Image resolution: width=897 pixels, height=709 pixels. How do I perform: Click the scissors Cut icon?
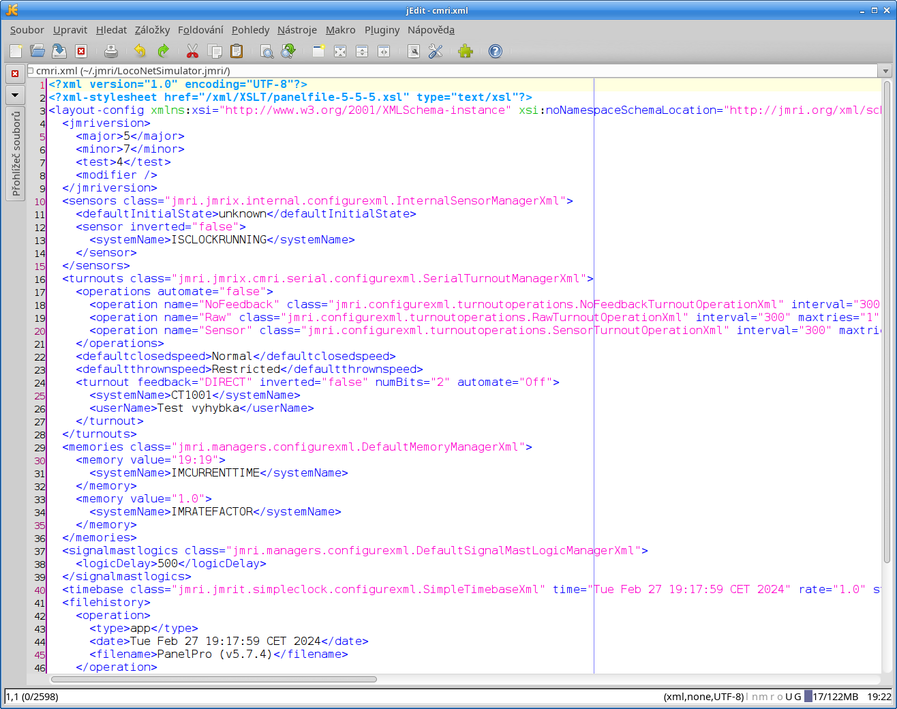[192, 51]
